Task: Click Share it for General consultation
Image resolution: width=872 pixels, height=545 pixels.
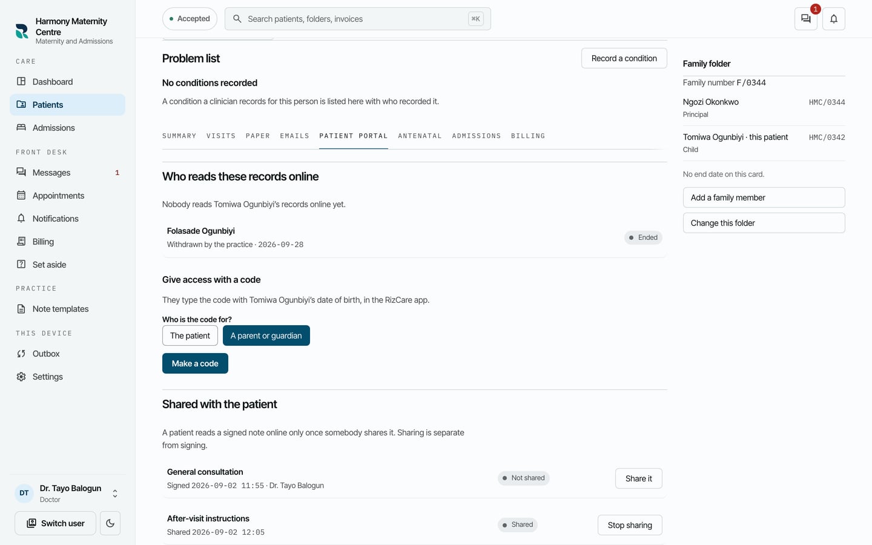Action: (639, 478)
